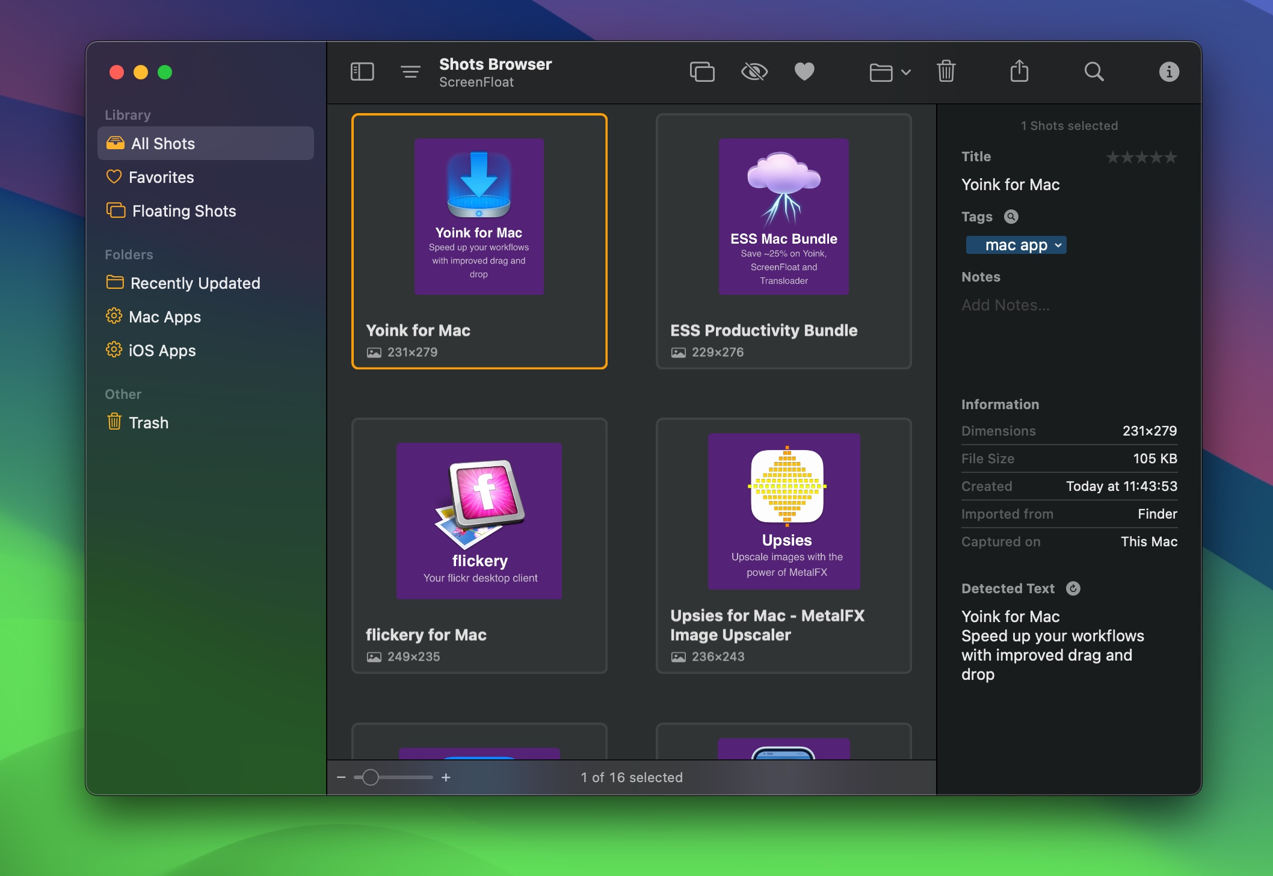Click the Add Notes field
This screenshot has width=1273, height=876.
click(1069, 305)
